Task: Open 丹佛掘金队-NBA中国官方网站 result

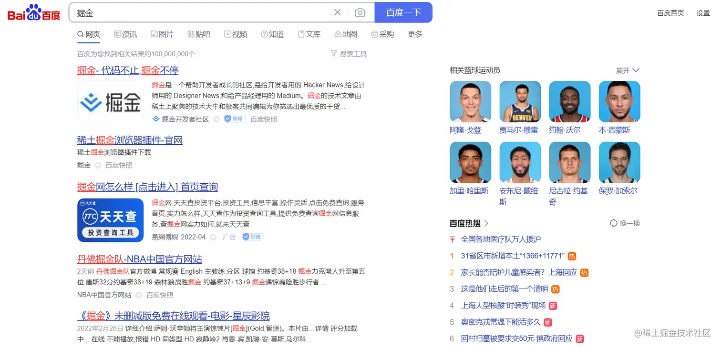Action: (x=140, y=259)
